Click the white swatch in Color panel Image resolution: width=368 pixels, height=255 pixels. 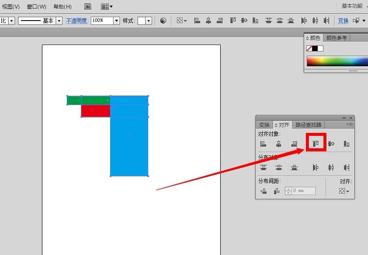click(320, 48)
